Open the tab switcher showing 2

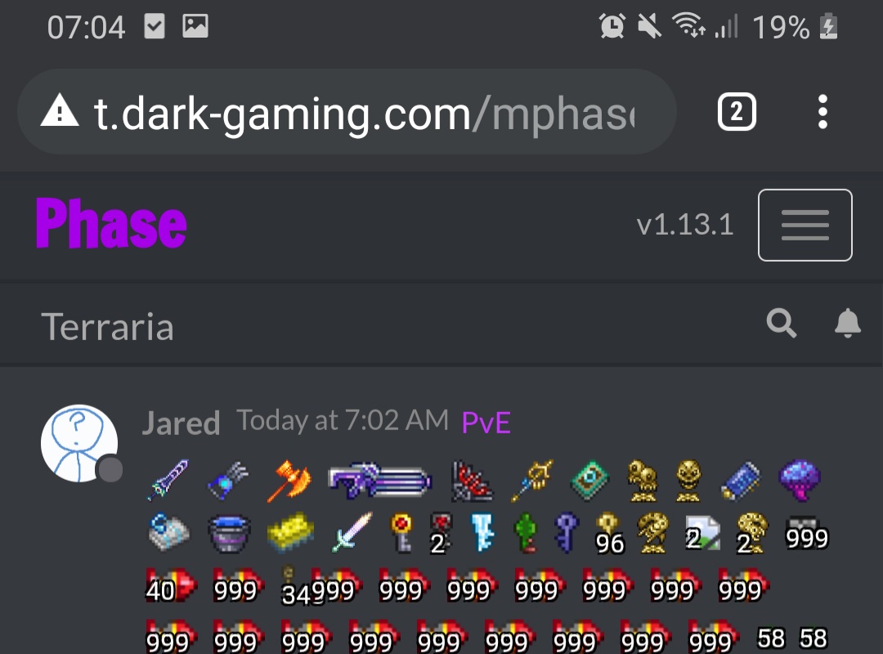(x=737, y=111)
